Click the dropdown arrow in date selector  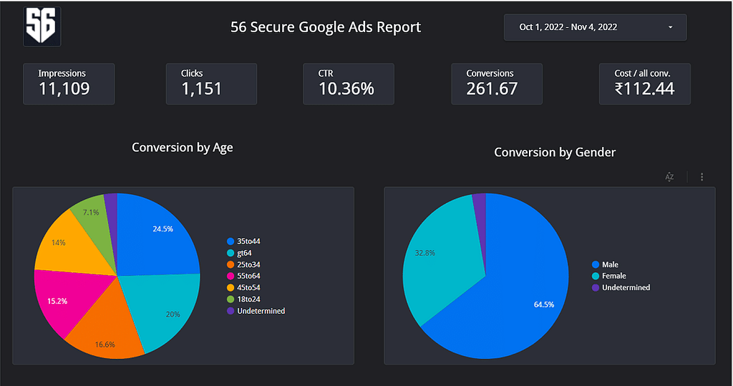click(x=670, y=27)
